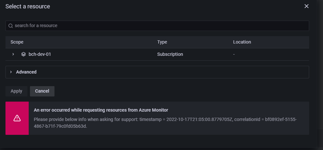Expand the bch-dev-01 subscription row
The image size is (323, 150).
13,54
